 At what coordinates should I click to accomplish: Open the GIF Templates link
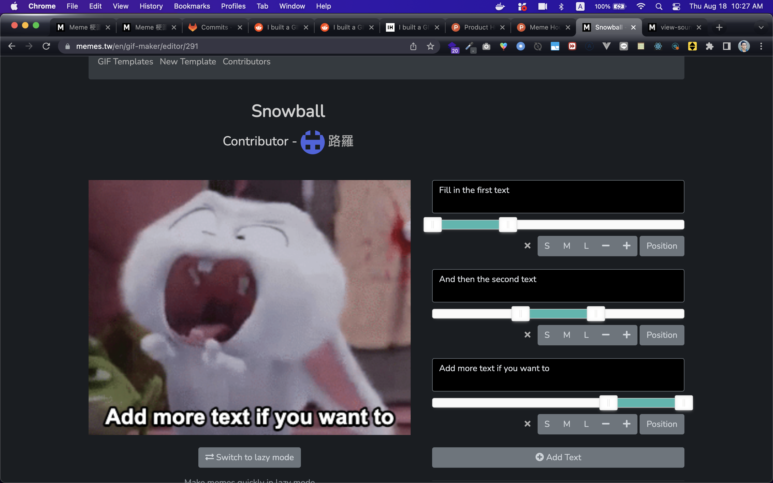click(x=125, y=62)
